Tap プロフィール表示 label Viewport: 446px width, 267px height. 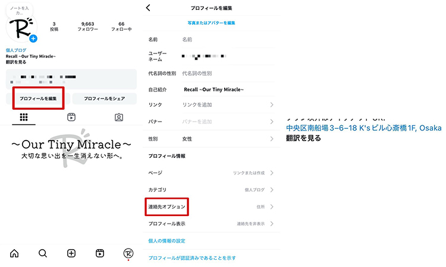coord(167,224)
